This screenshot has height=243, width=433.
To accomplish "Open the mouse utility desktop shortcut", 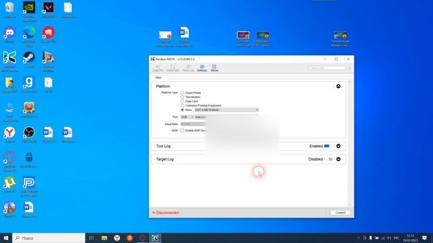I will [29, 160].
